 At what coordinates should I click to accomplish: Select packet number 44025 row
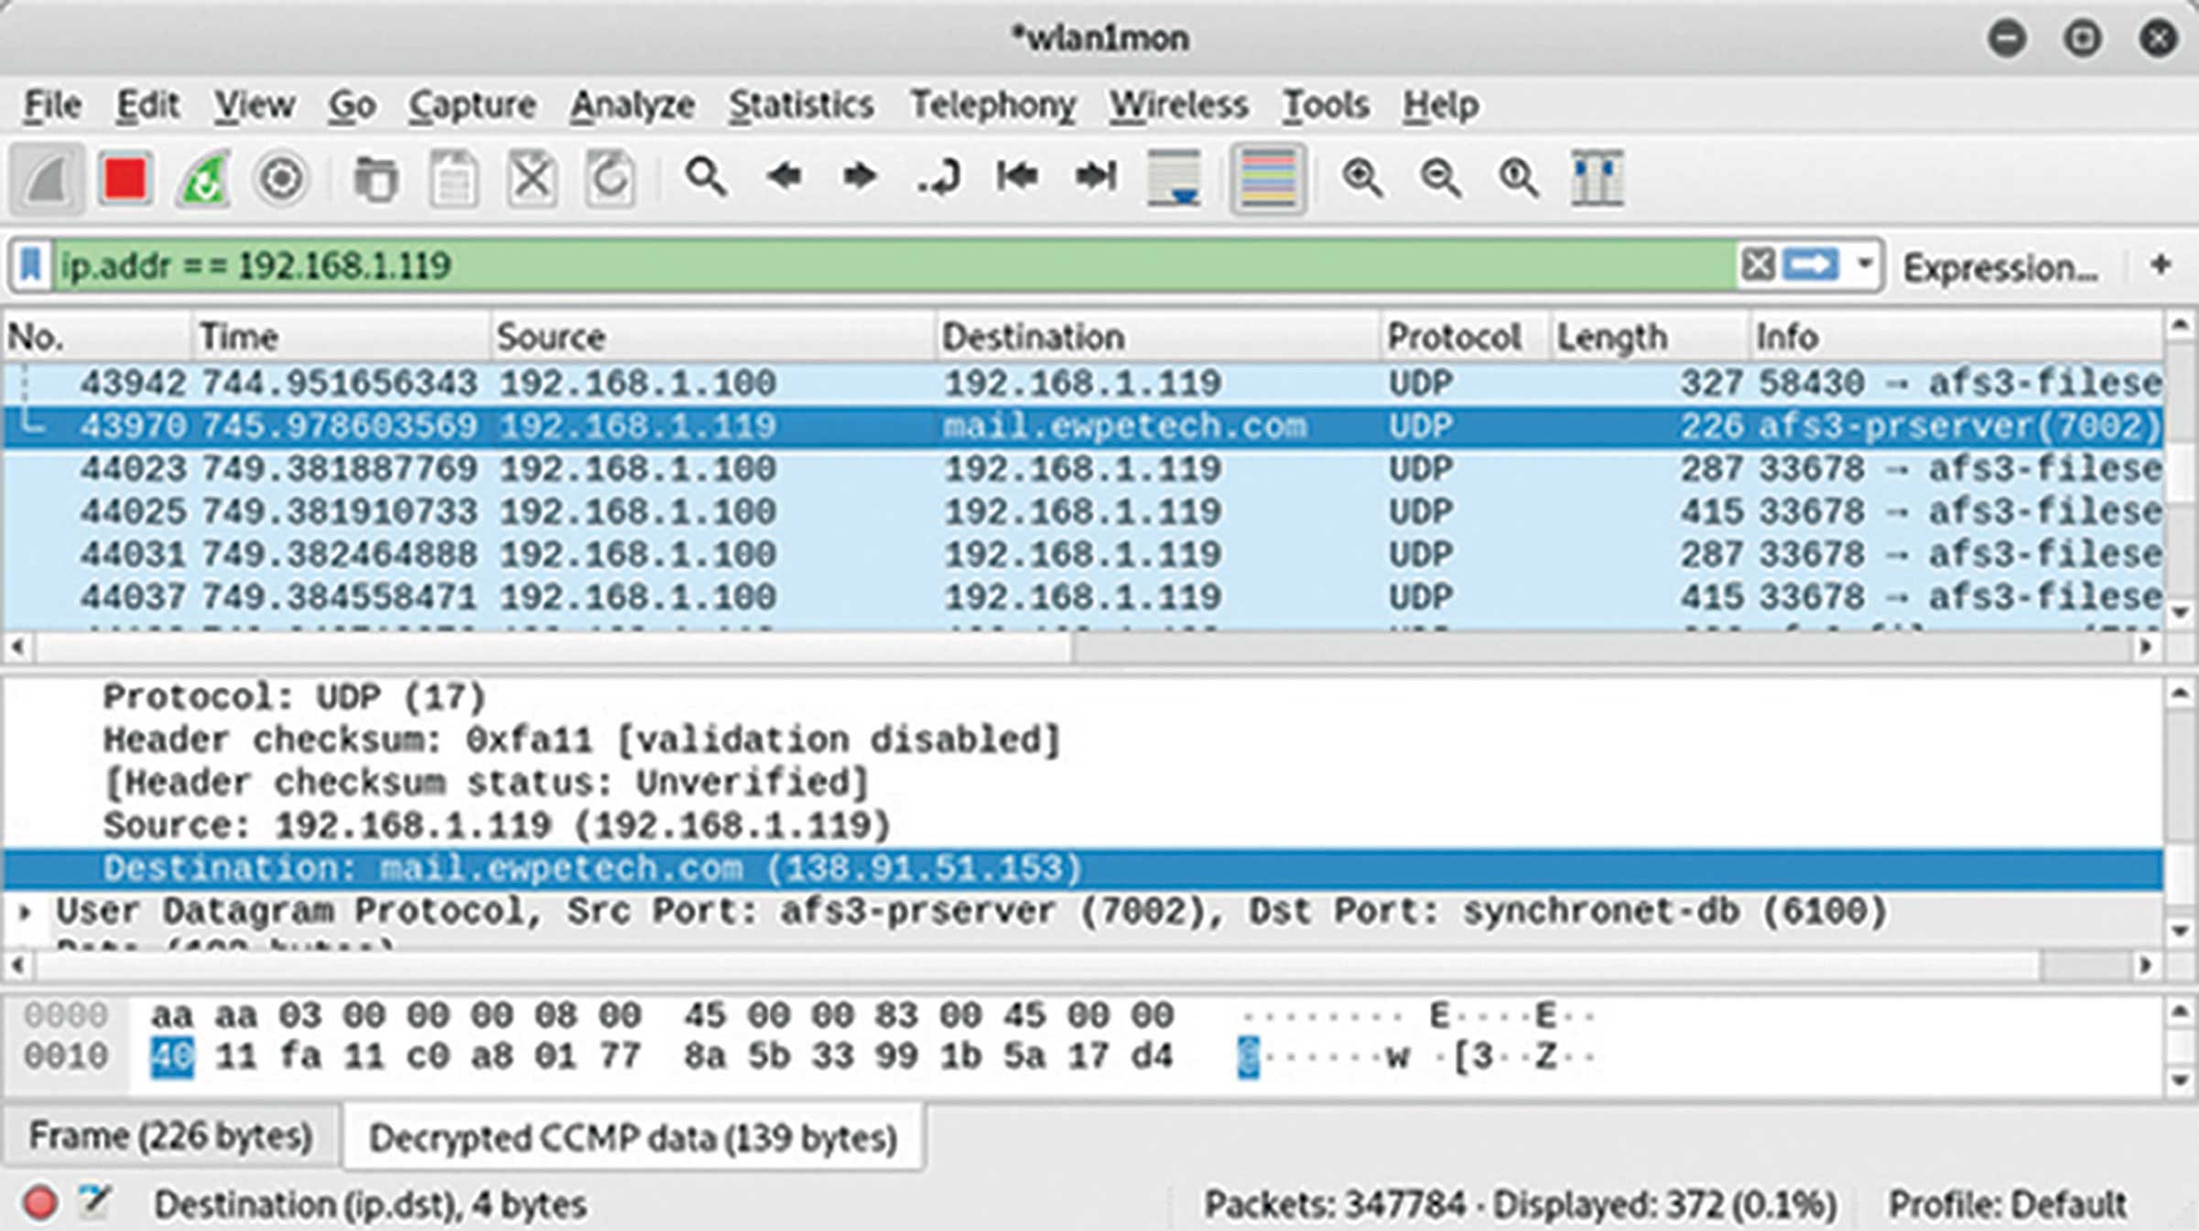click(1083, 512)
